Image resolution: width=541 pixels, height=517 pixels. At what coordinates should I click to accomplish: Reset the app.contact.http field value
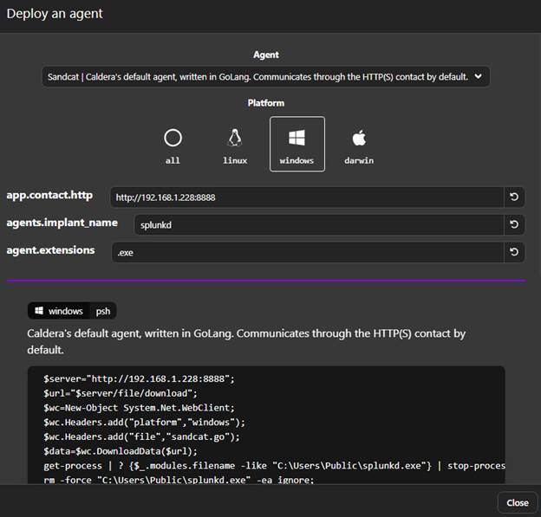coord(514,197)
